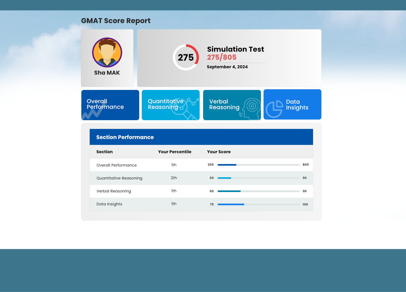Viewport: 406px width, 292px height.
Task: Select the Quantitative Reasoning row label
Action: coord(119,178)
